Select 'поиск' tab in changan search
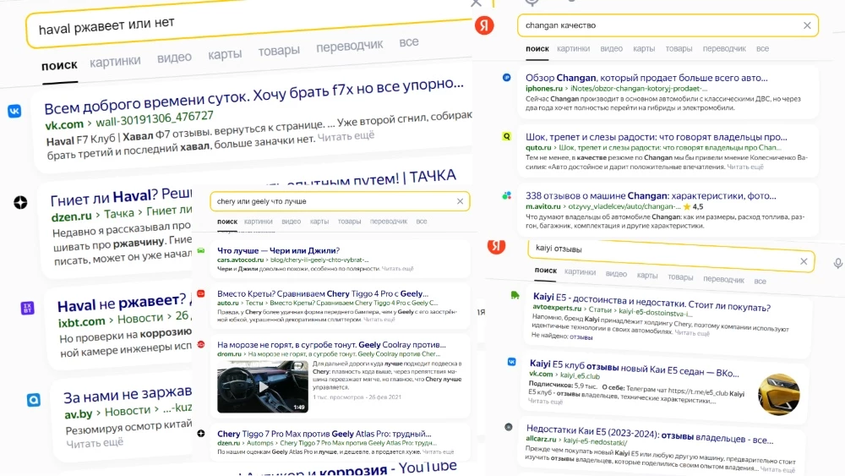 pyautogui.click(x=537, y=48)
